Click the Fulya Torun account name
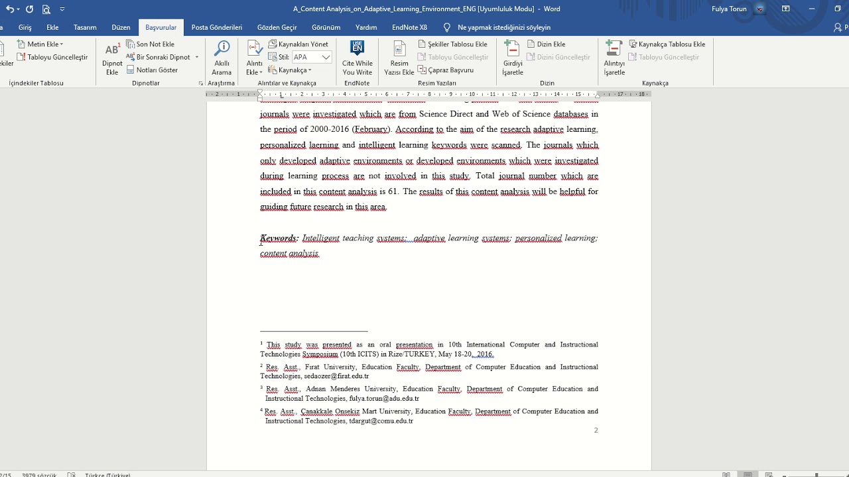Image resolution: width=849 pixels, height=477 pixels. (x=729, y=9)
